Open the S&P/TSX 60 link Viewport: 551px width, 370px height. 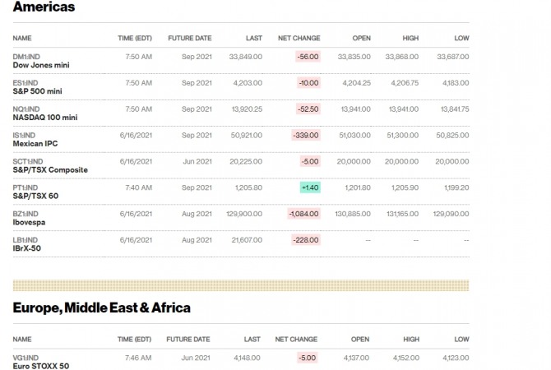(x=37, y=196)
